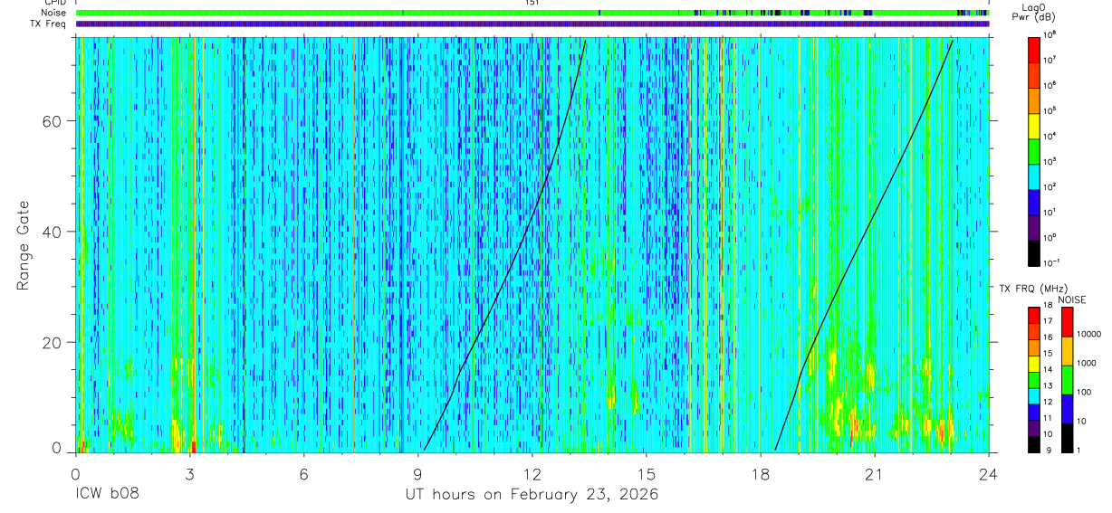This screenshot has height=513, width=1112.
Task: Click the '10000' tick on the NOISE colorbar
Action: [1088, 335]
